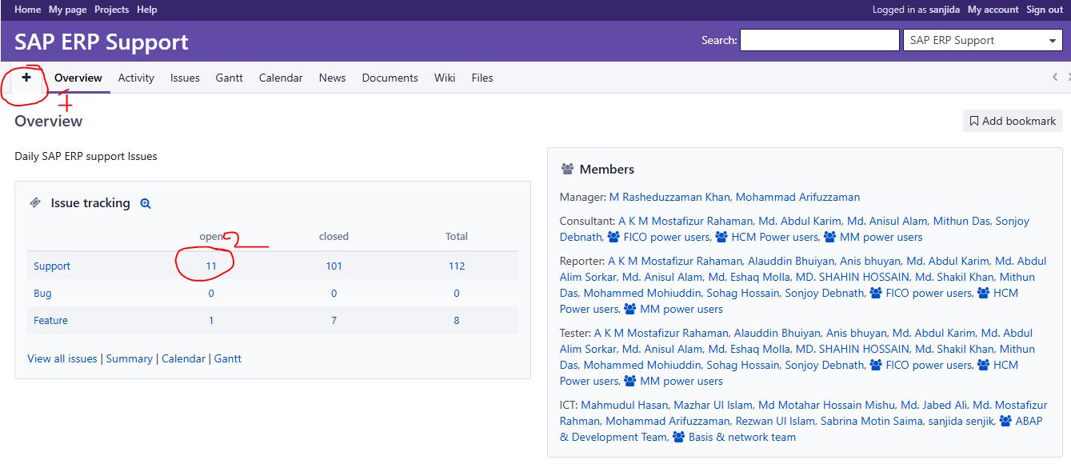Open the 11 open Support issues

[x=211, y=266]
